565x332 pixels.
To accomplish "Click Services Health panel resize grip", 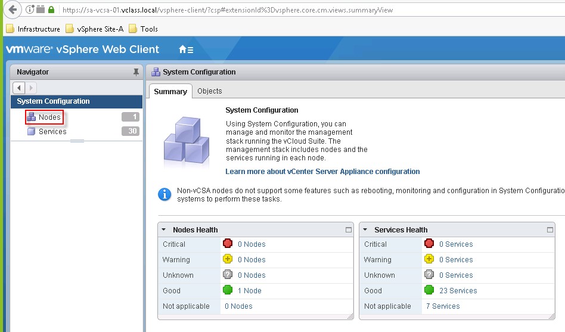I will [x=552, y=317].
